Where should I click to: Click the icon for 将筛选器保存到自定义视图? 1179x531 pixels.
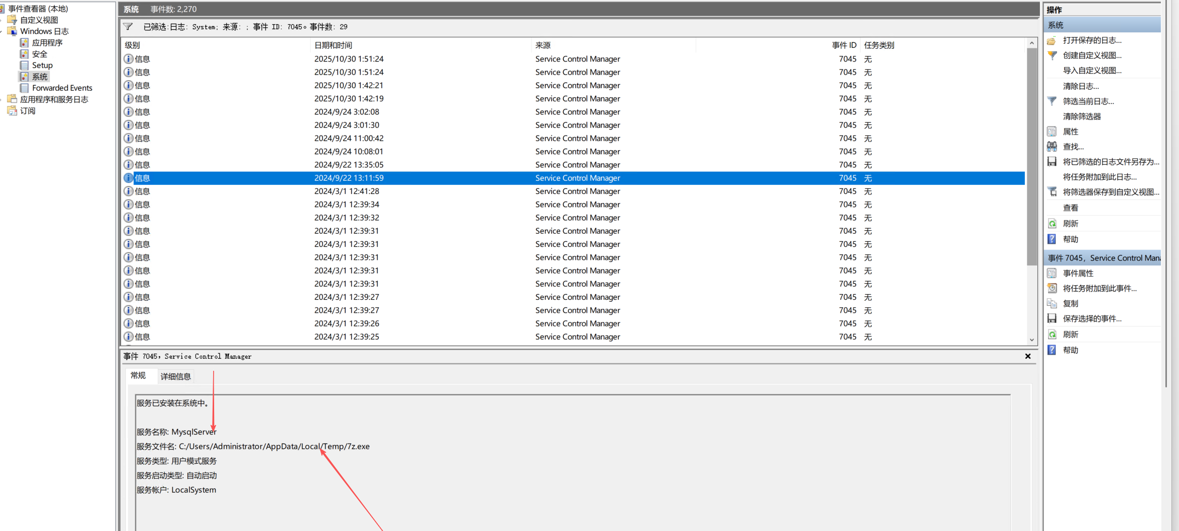pos(1052,192)
